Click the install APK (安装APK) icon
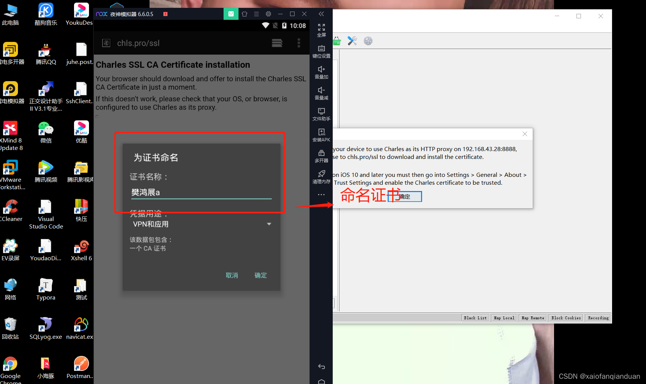This screenshot has height=384, width=646. click(x=322, y=135)
